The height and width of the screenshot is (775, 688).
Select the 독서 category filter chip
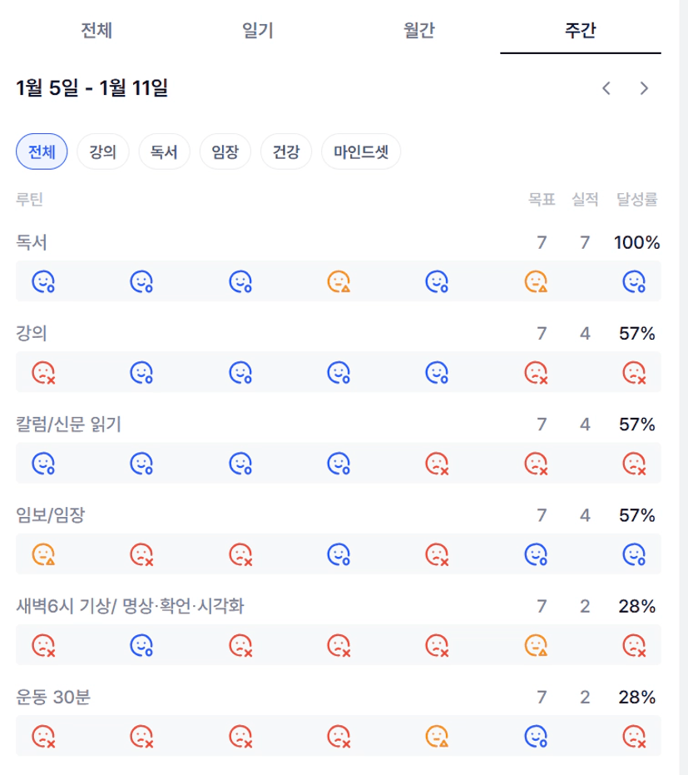click(x=164, y=152)
